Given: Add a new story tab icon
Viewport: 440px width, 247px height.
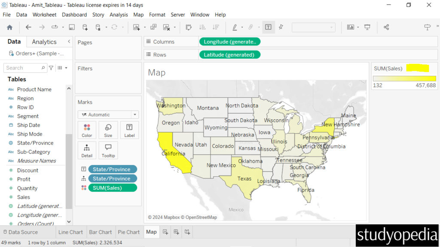Looking at the screenshot, I should point(187,232).
